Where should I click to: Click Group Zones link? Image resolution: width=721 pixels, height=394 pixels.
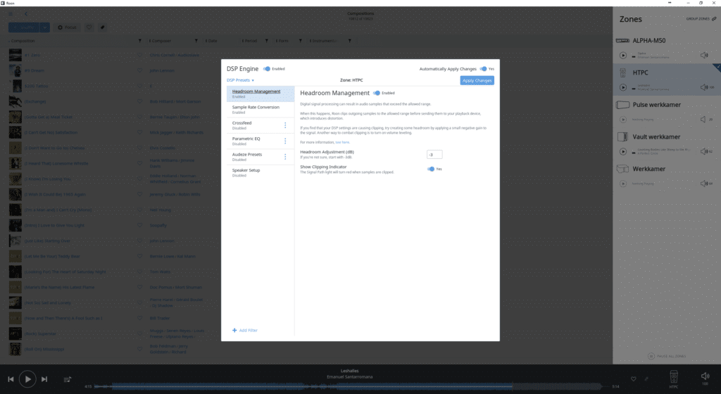point(701,19)
